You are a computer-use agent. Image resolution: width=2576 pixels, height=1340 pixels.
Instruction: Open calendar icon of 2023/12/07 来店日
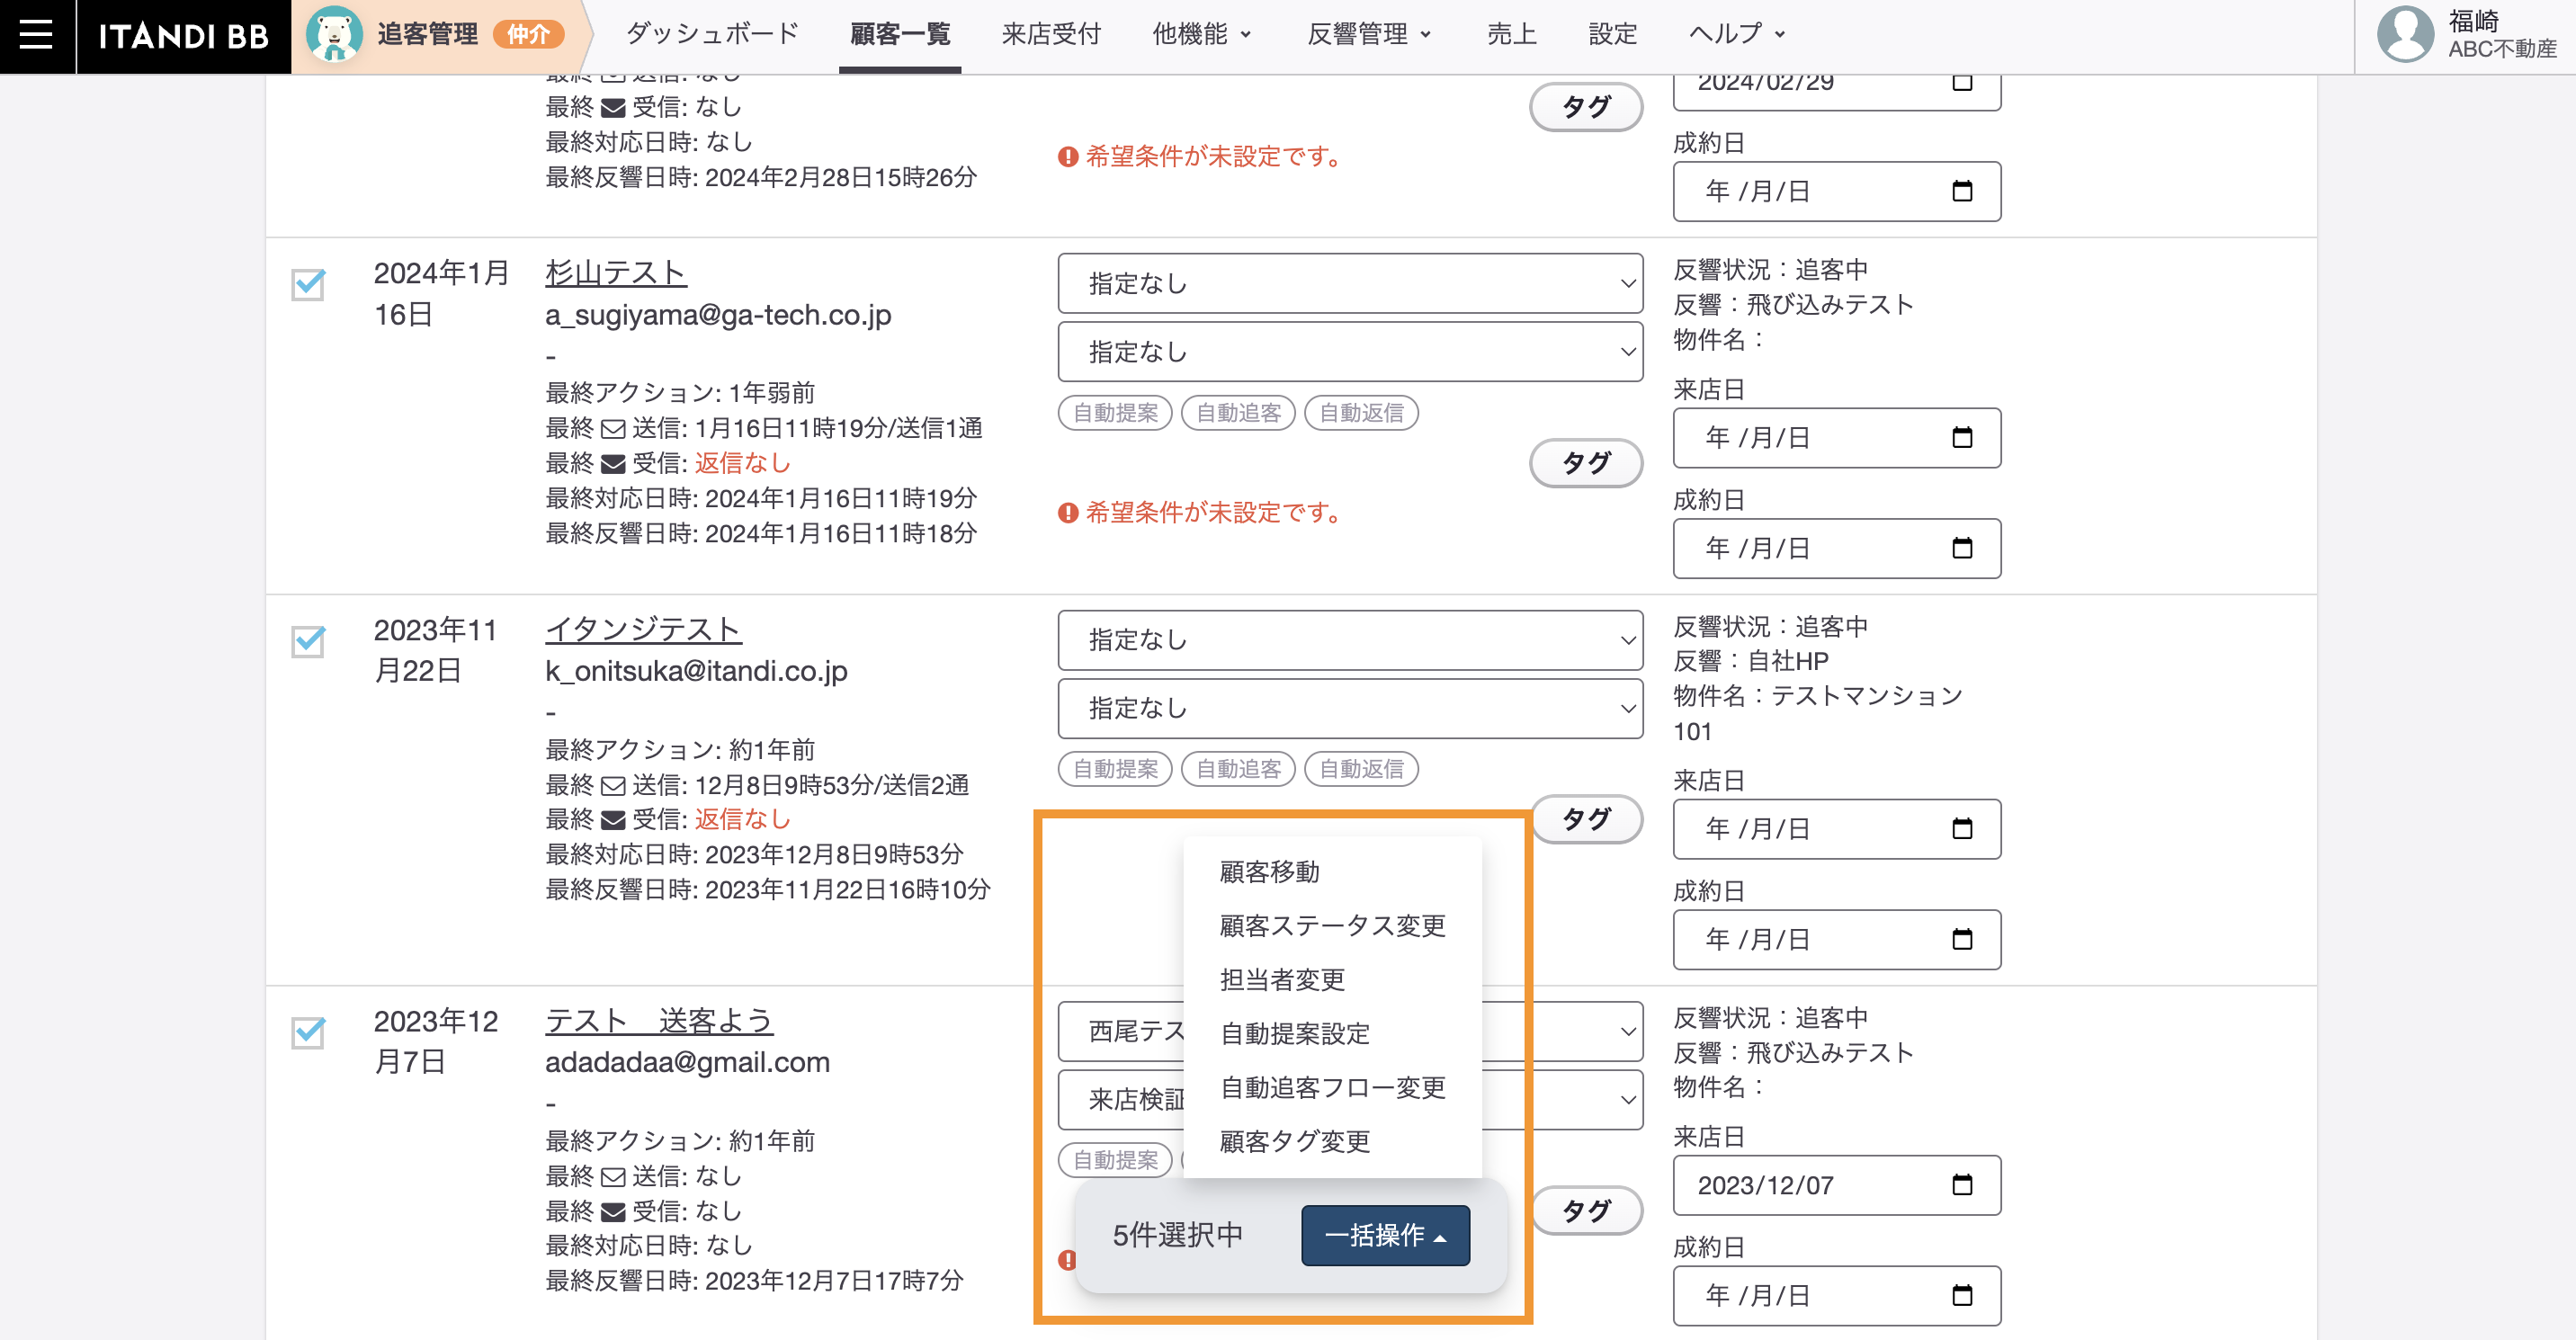click(x=1962, y=1185)
